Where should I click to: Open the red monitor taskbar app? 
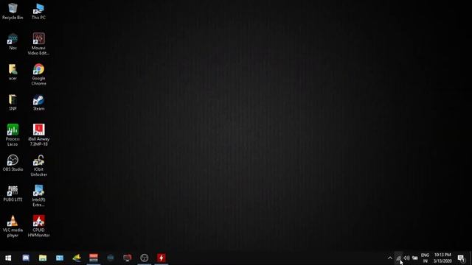(x=128, y=258)
